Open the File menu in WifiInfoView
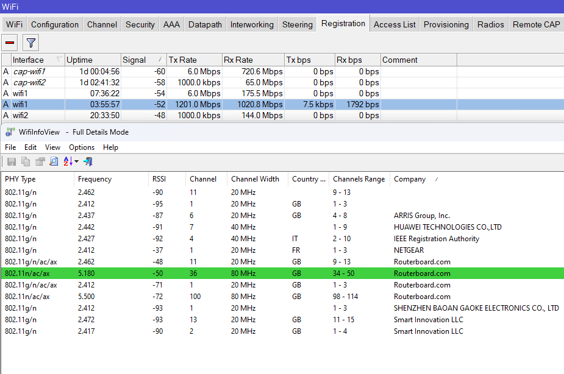 [x=10, y=147]
